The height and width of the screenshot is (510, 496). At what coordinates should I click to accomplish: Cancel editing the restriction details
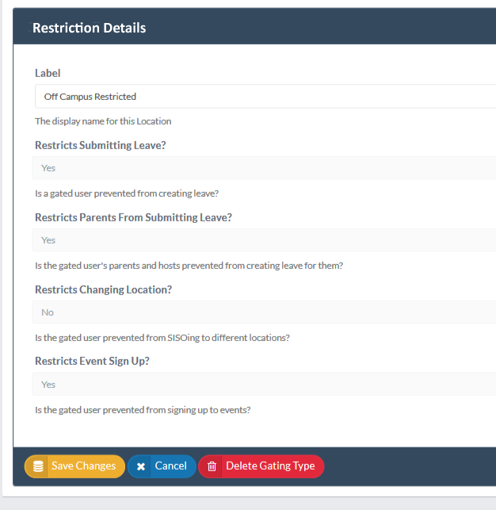pos(162,466)
